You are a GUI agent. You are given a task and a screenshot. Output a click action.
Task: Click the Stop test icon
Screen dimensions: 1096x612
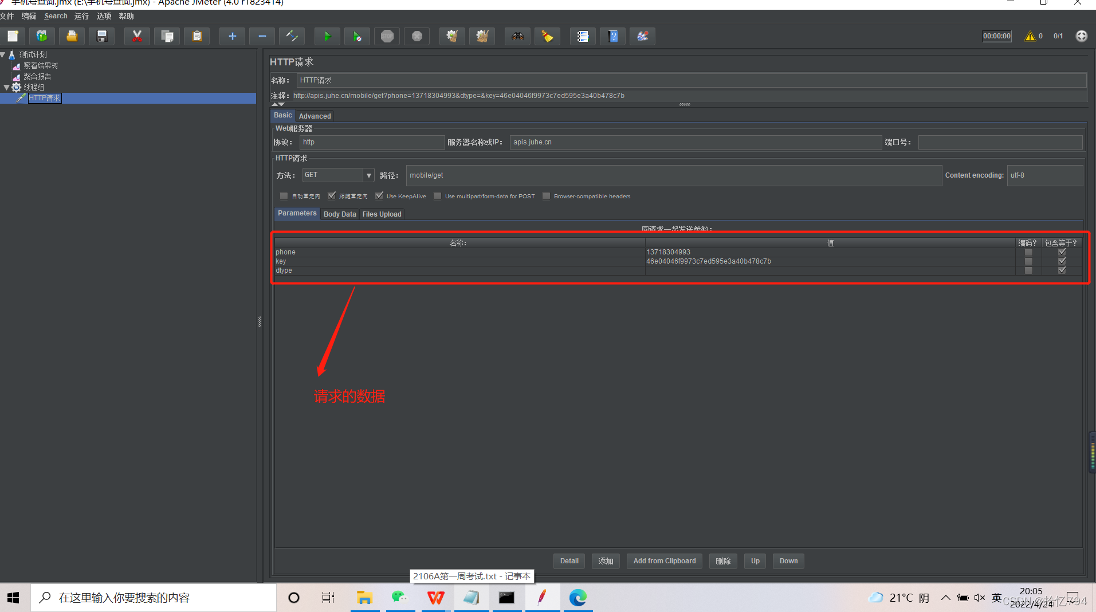click(x=387, y=36)
